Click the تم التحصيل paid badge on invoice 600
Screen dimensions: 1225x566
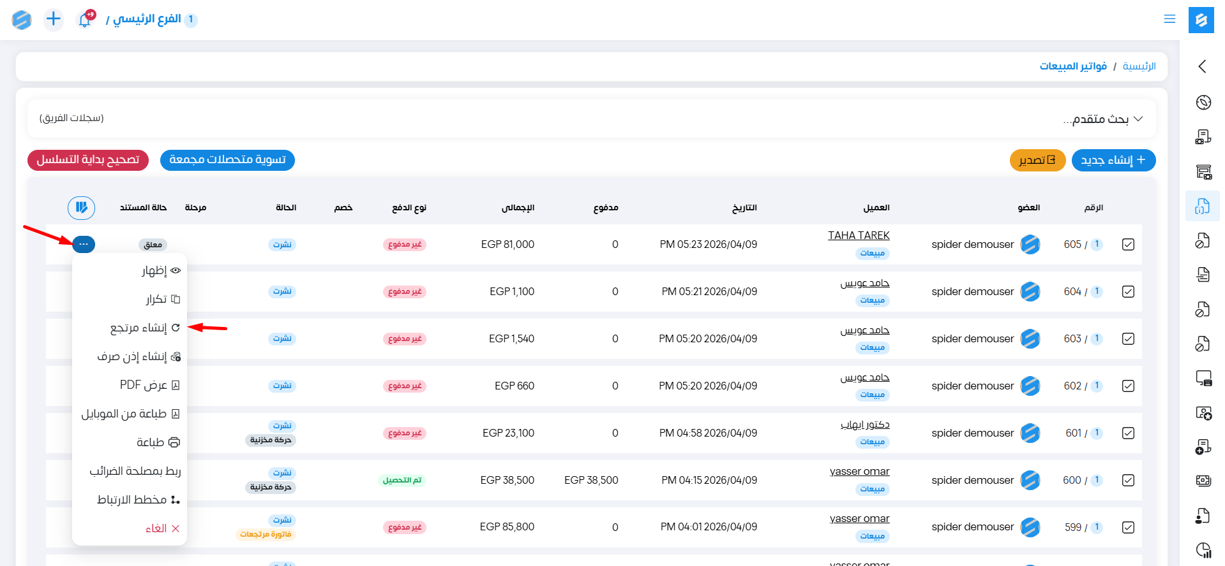402,481
